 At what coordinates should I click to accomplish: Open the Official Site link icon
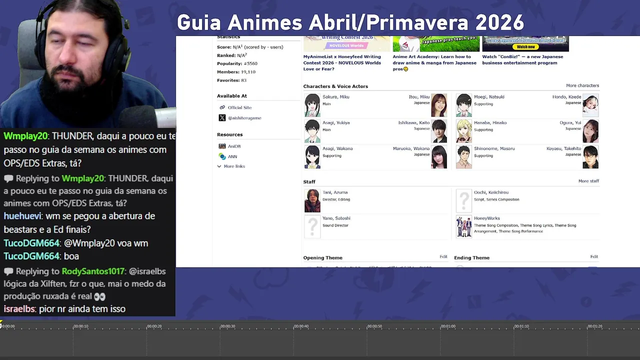(x=222, y=107)
